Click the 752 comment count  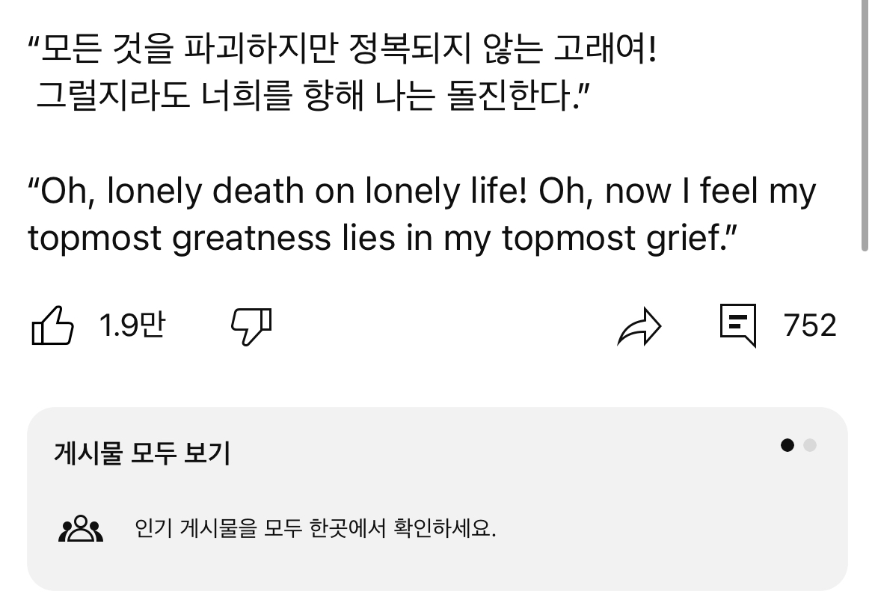tap(810, 326)
